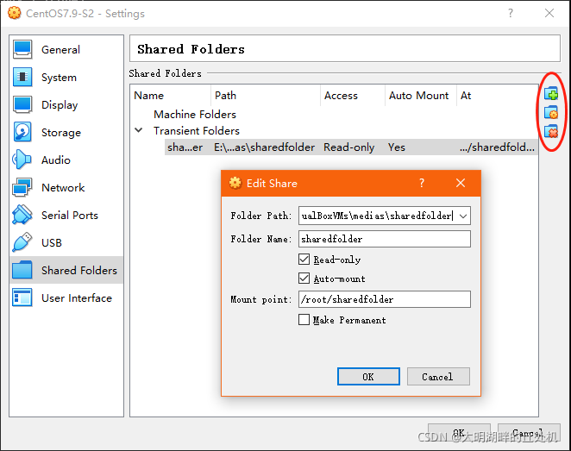Click the Auto Mount column header
This screenshot has height=451, width=571.
(419, 96)
